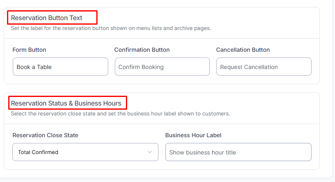Click the reservation button label description text
The image size is (335, 182).
[x=111, y=28]
